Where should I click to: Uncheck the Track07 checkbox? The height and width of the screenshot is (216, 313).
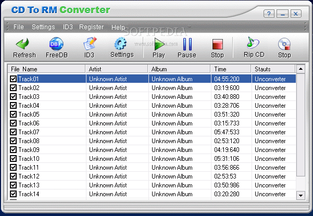[x=13, y=132]
